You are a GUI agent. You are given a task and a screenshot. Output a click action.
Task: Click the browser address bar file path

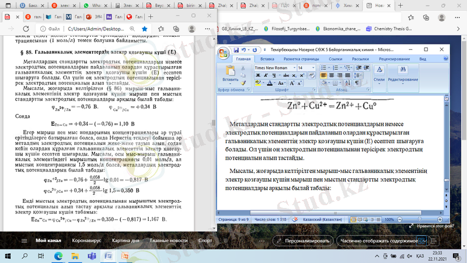93,27
